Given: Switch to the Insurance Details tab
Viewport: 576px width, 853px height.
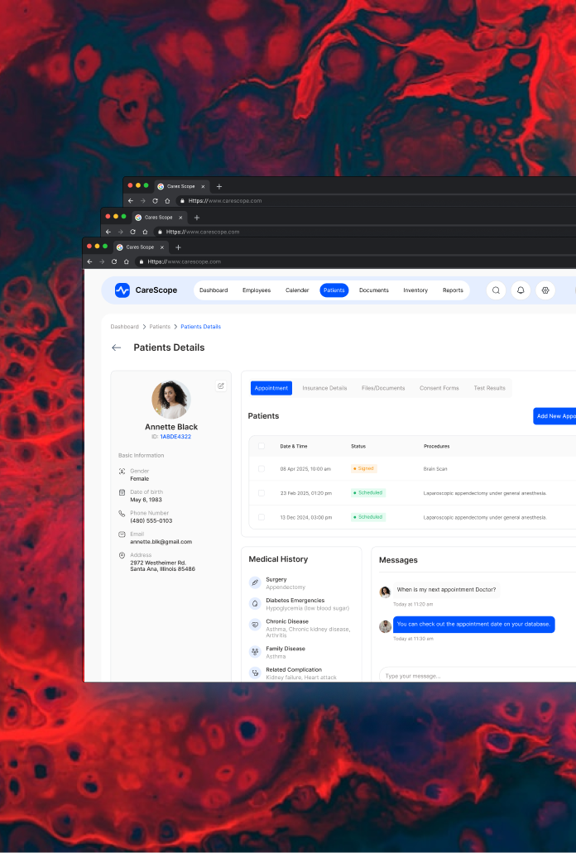Looking at the screenshot, I should tap(324, 388).
